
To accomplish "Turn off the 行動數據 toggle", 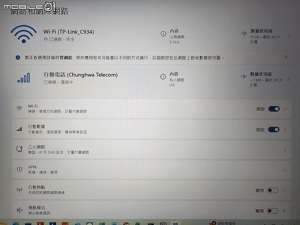I will tap(273, 130).
